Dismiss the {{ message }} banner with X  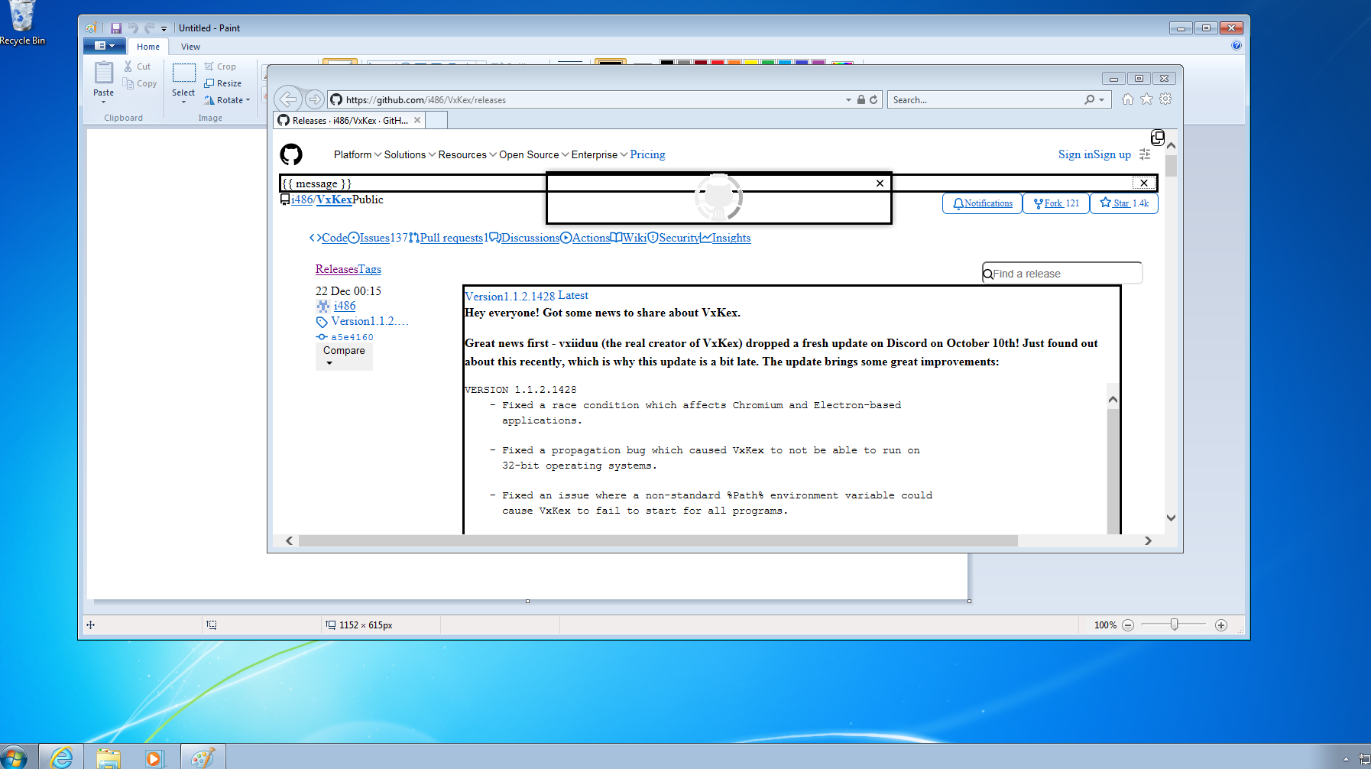1144,183
